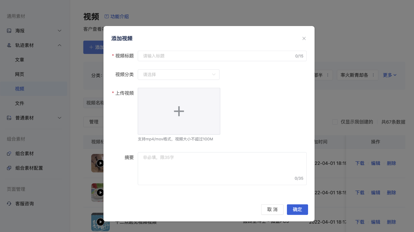Viewport: 414px width, 232px height.
Task: Expand the 海报 menu chevron
Action: pyautogui.click(x=60, y=31)
